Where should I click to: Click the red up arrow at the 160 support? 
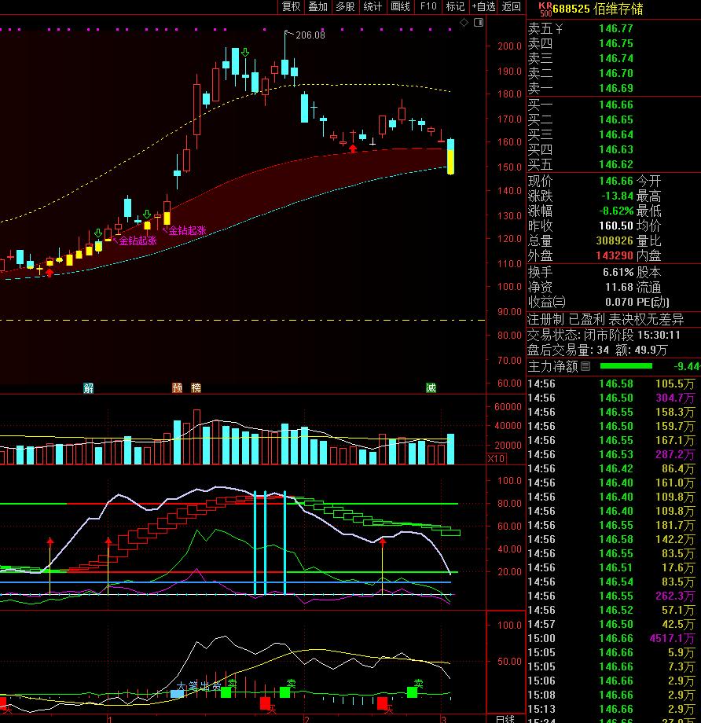(x=353, y=149)
